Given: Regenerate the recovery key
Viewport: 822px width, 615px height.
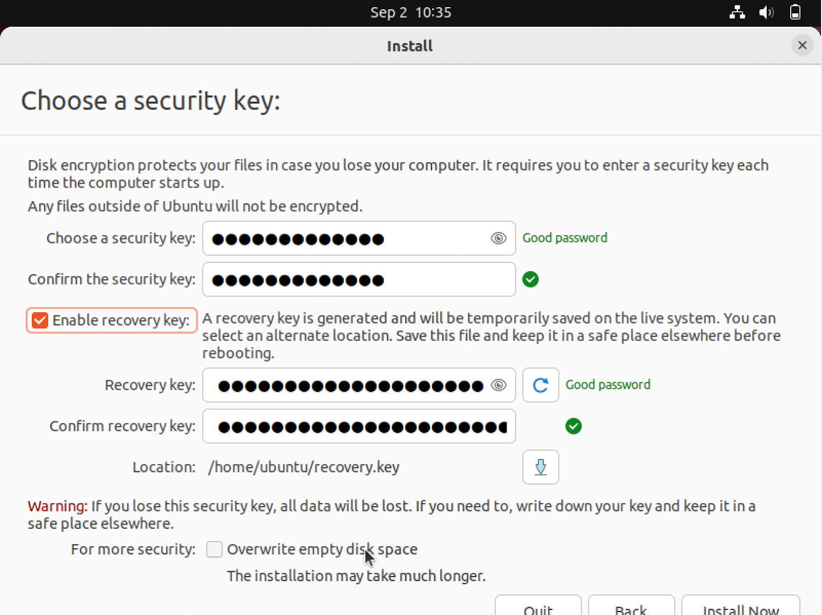Looking at the screenshot, I should (540, 385).
